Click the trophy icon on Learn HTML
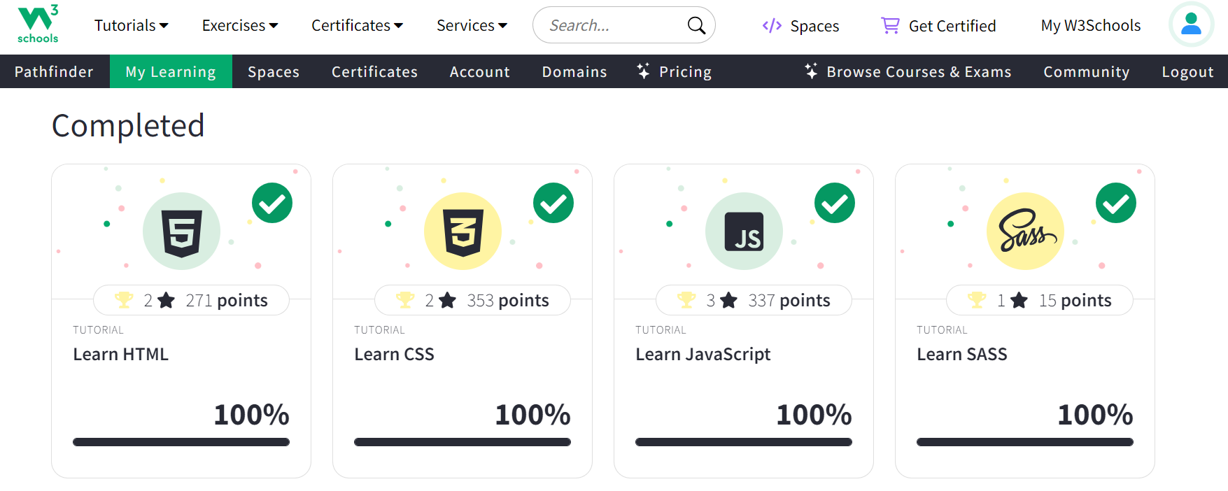 tap(124, 300)
